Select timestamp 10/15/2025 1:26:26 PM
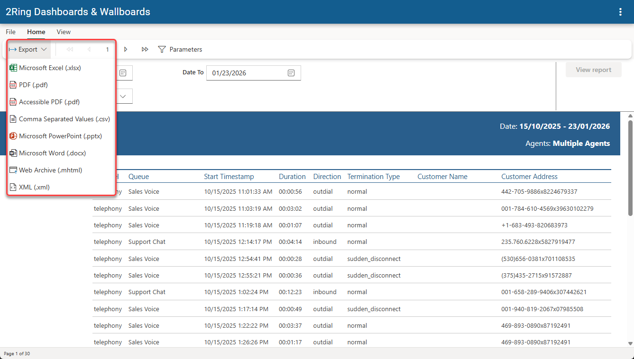Viewport: 634px width, 359px height. pos(236,342)
